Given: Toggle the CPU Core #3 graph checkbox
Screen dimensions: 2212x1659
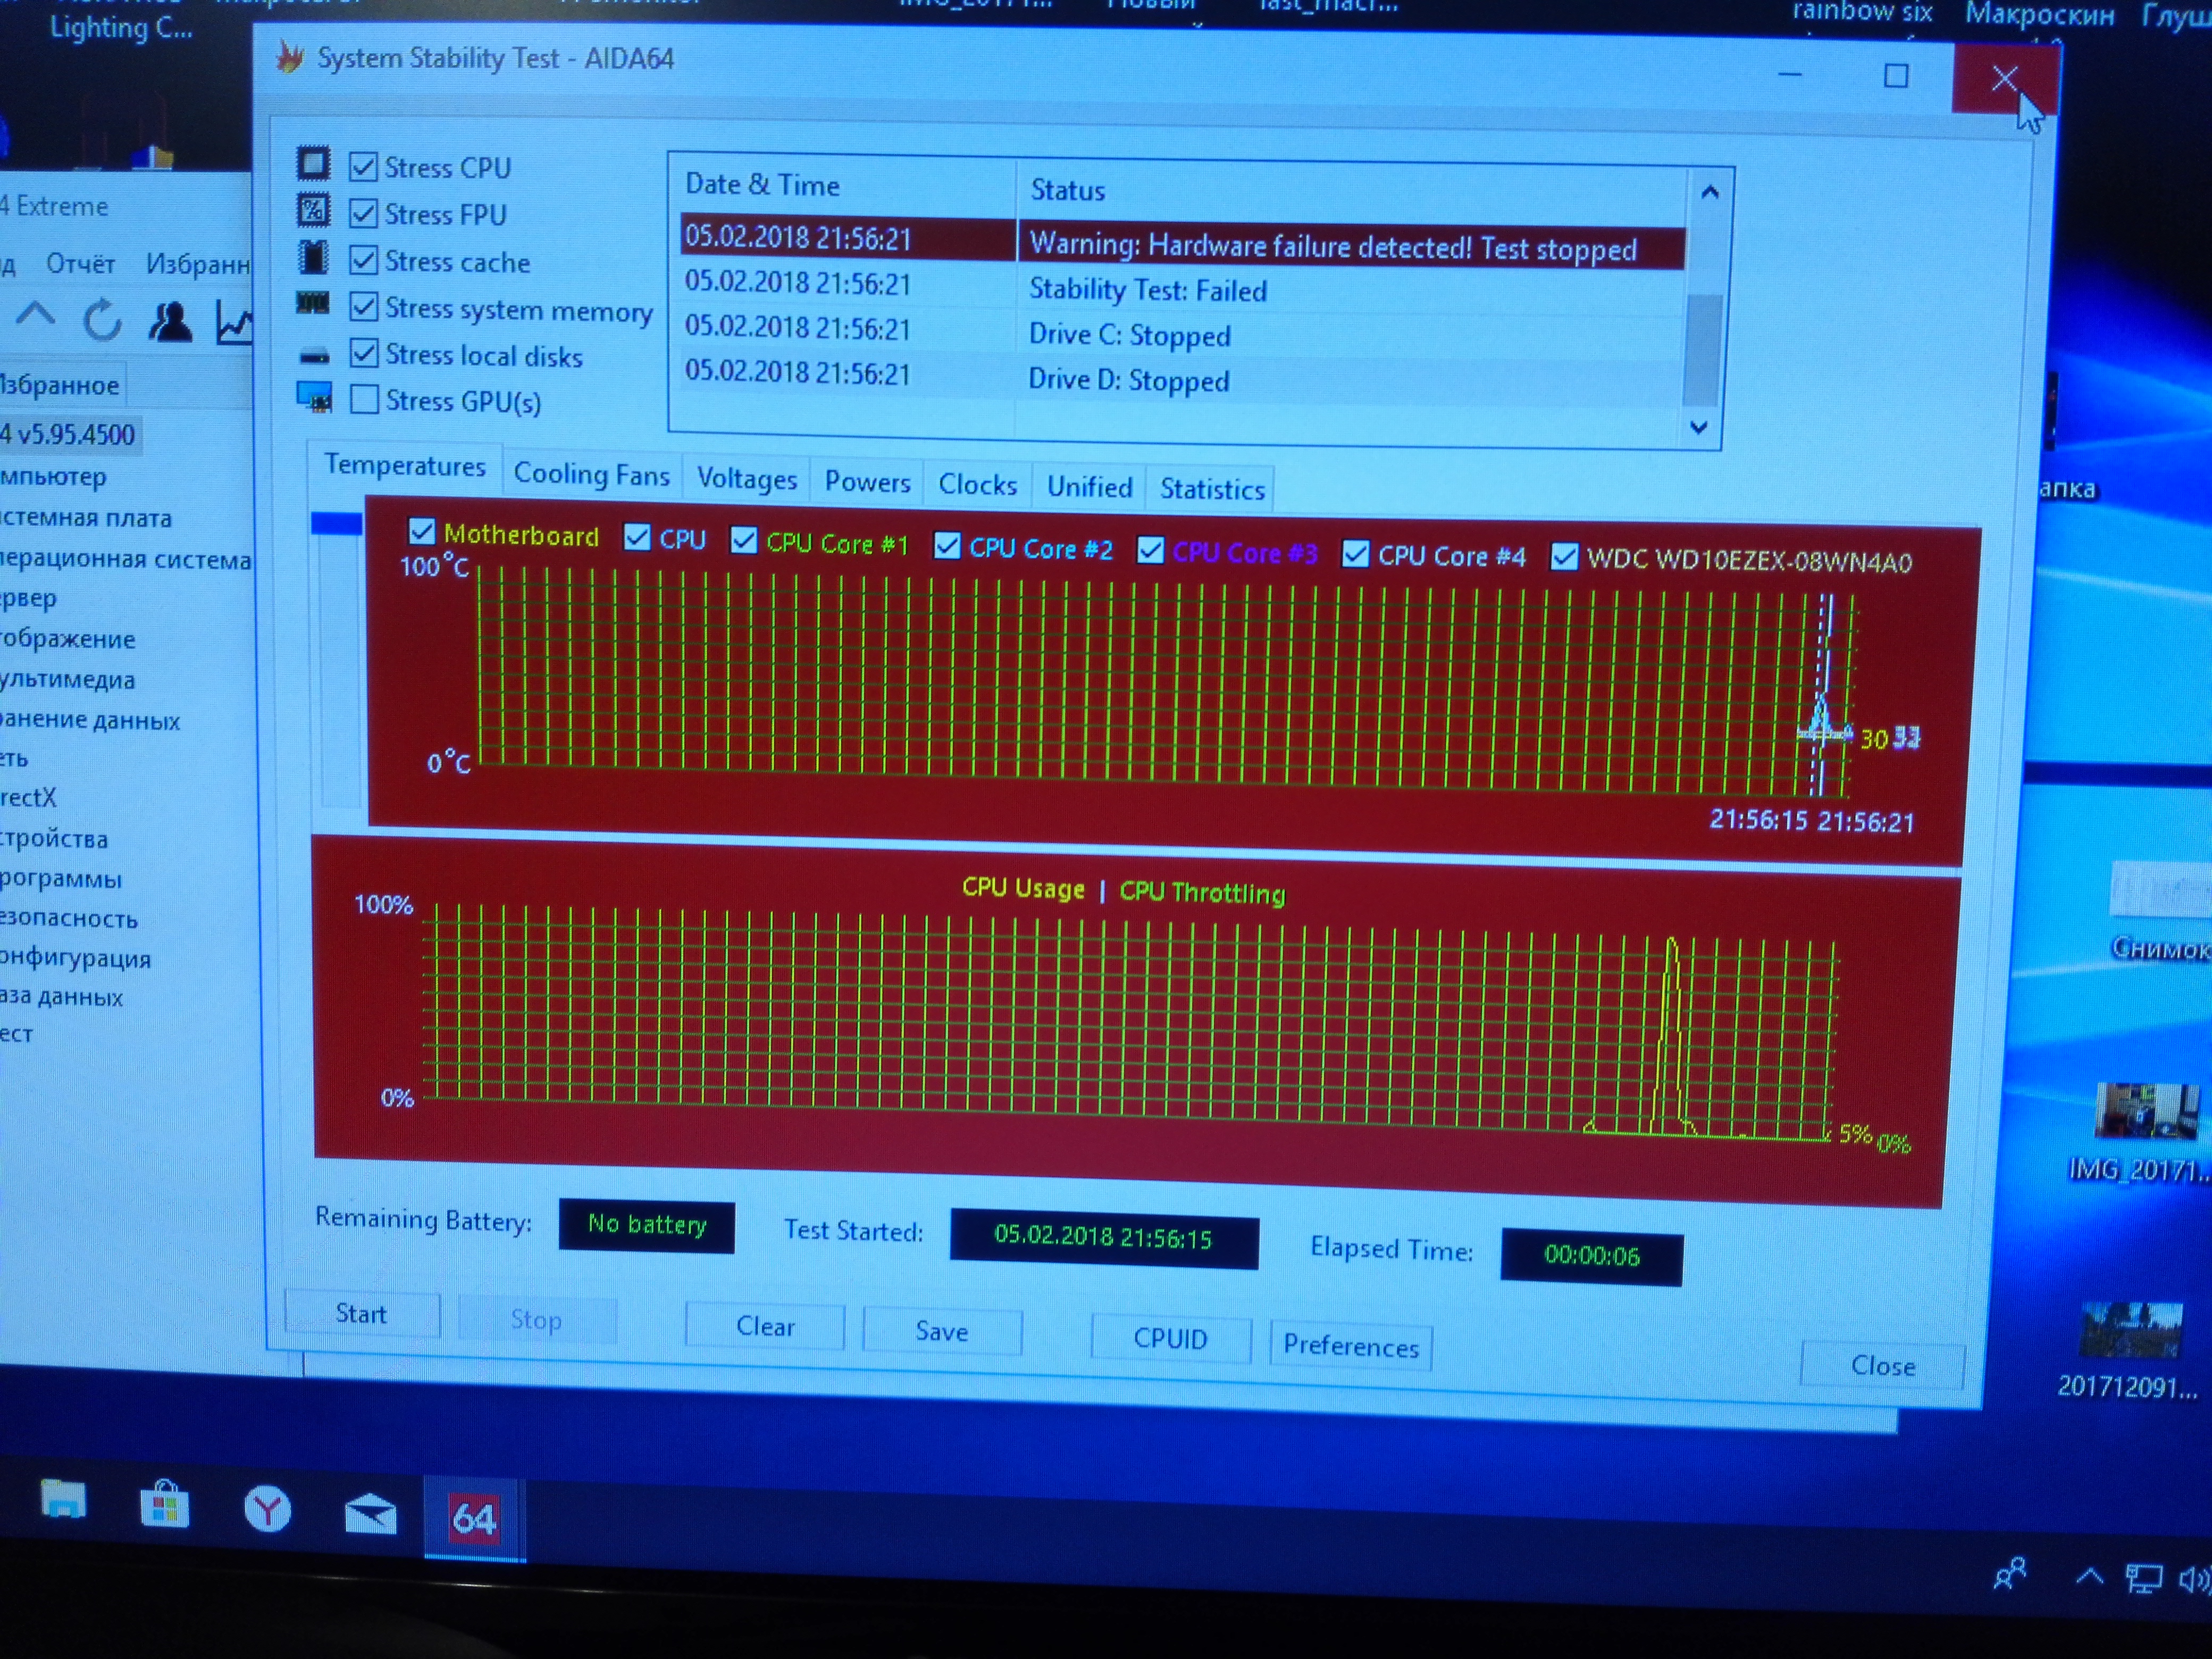Looking at the screenshot, I should 1150,550.
